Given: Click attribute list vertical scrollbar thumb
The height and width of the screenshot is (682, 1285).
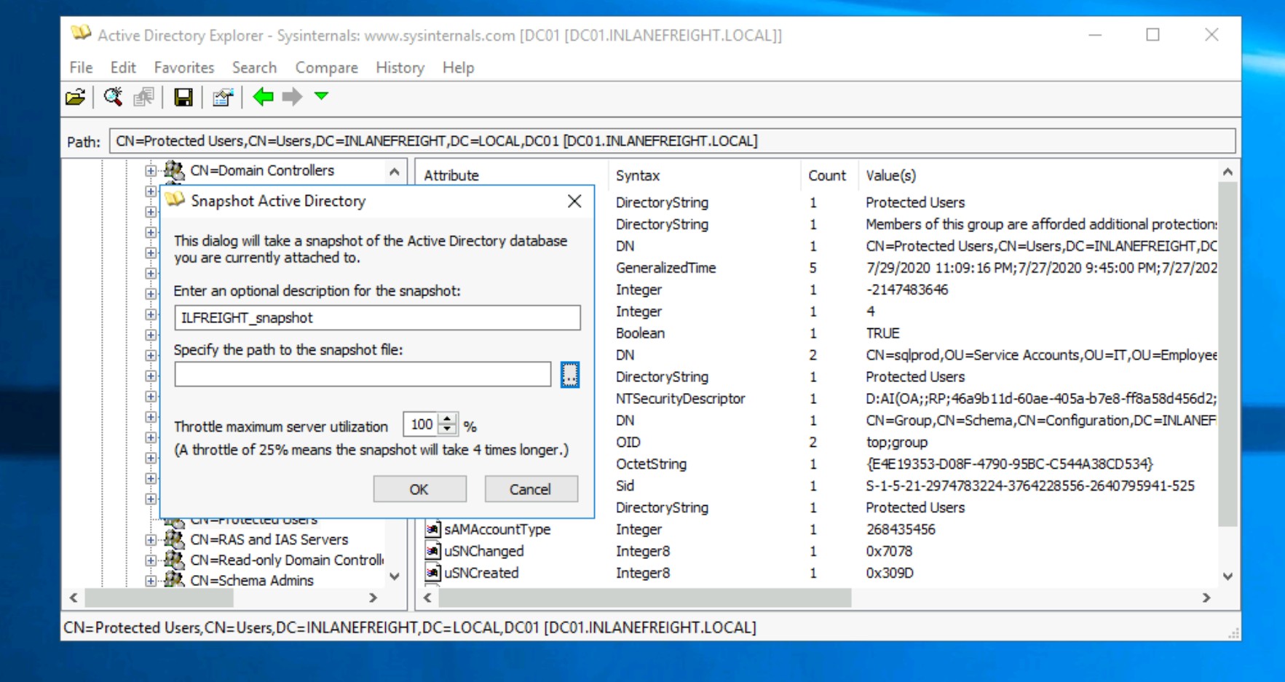Looking at the screenshot, I should (x=1227, y=354).
